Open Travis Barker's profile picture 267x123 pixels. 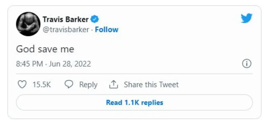(x=28, y=24)
